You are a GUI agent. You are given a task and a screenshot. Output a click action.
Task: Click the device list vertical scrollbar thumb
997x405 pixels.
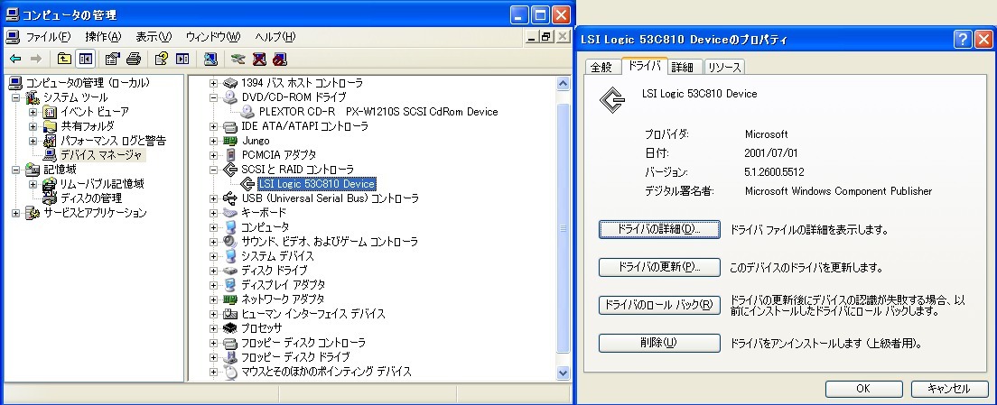563,228
